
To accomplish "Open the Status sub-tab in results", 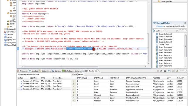I will pos(74,74).
